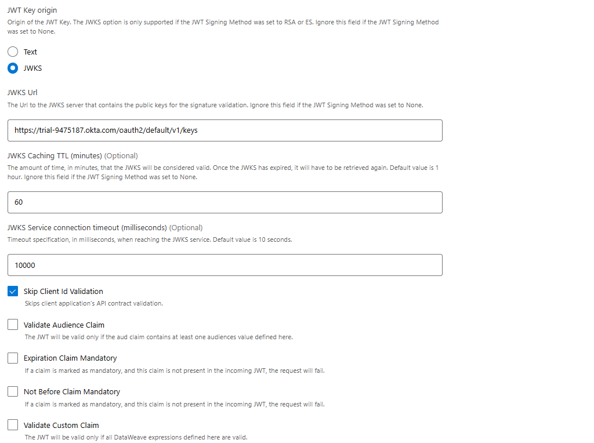Click the JWKS Caching TTL field showing 60
Image resolution: width=594 pixels, height=443 pixels.
coord(224,202)
